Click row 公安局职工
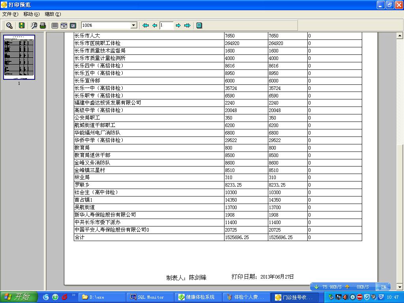404x303 pixels. coord(218,118)
